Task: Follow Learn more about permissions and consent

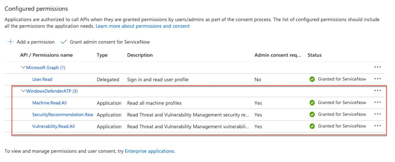Action: (142, 26)
